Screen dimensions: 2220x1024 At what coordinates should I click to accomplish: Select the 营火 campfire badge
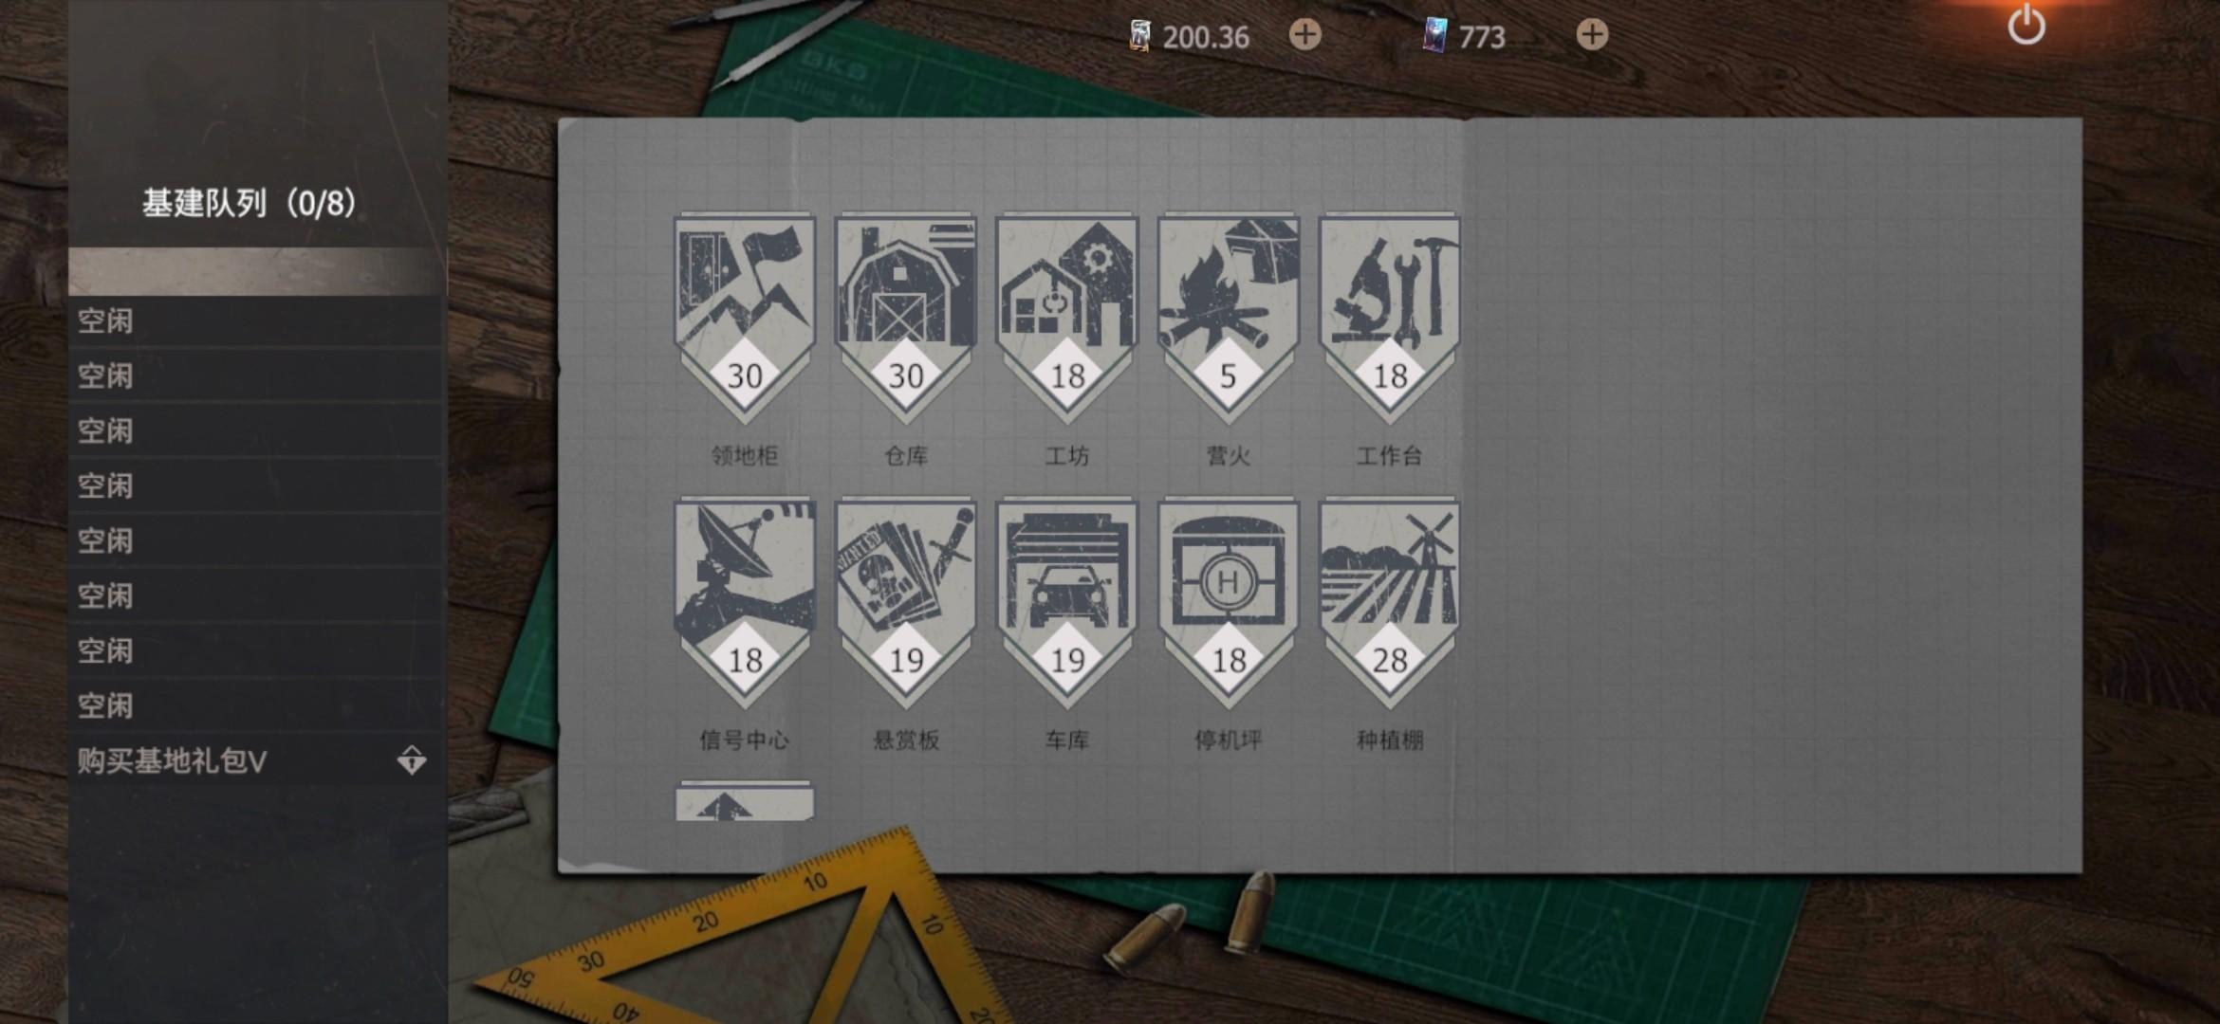tap(1229, 319)
